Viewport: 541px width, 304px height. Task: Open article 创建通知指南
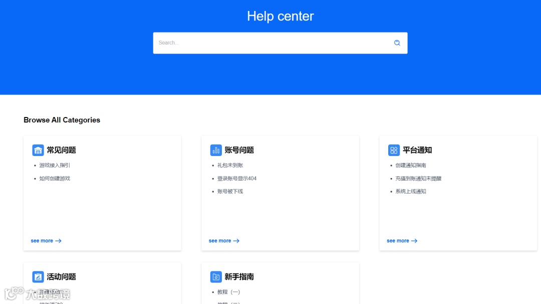pyautogui.click(x=411, y=165)
